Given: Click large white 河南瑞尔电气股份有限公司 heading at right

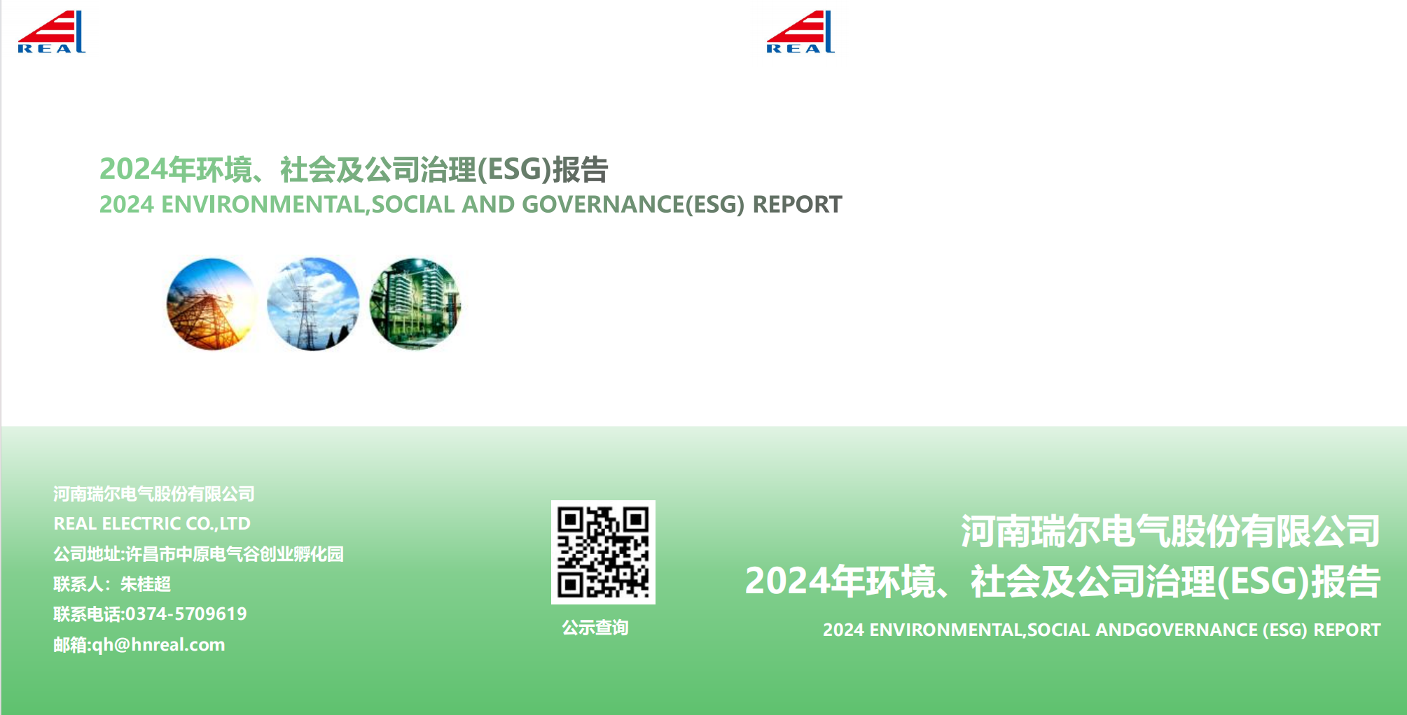Looking at the screenshot, I should pyautogui.click(x=1170, y=531).
